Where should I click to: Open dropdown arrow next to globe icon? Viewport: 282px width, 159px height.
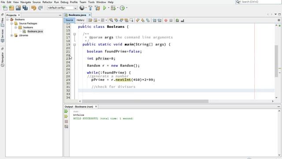(86, 8)
